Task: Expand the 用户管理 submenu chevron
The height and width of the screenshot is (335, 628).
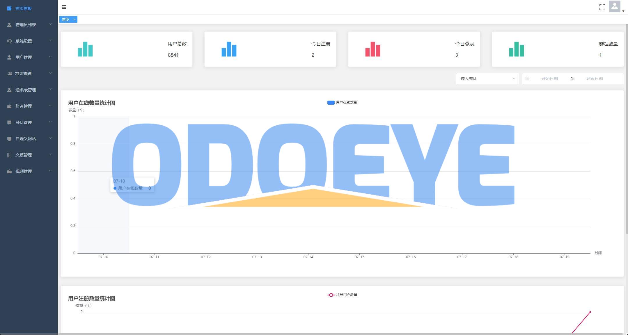Action: [x=50, y=57]
